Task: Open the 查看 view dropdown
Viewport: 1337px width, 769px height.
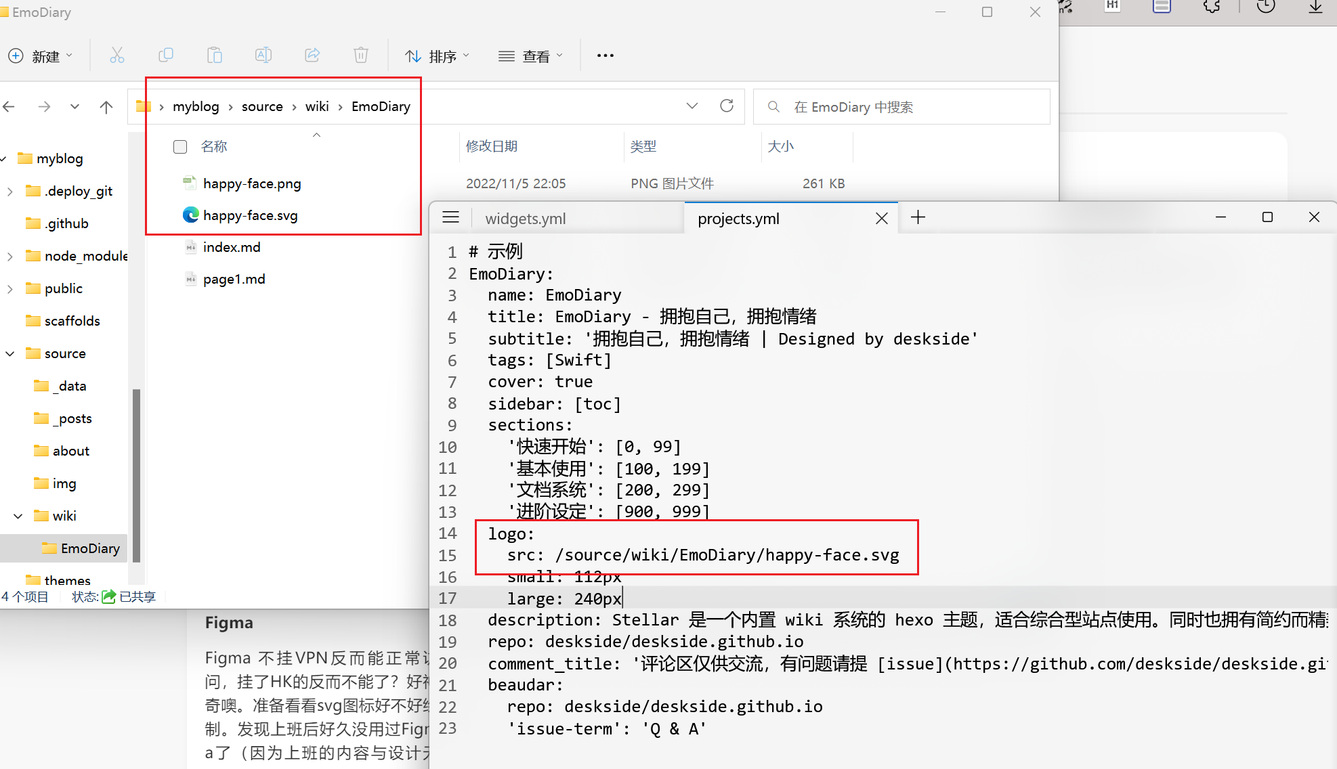Action: 531,56
